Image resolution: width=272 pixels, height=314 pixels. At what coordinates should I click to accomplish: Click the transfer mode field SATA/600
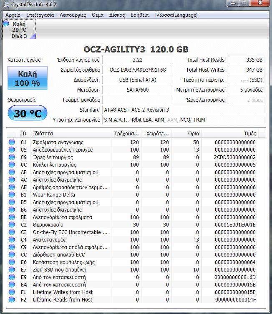138,90
